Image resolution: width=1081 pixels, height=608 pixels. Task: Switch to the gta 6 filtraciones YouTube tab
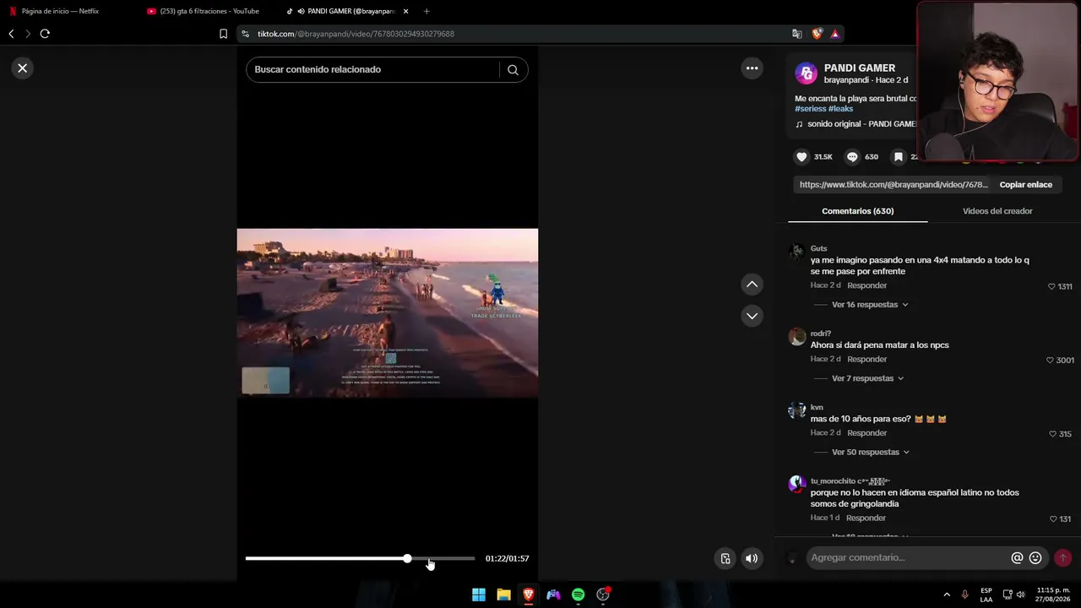tap(209, 11)
